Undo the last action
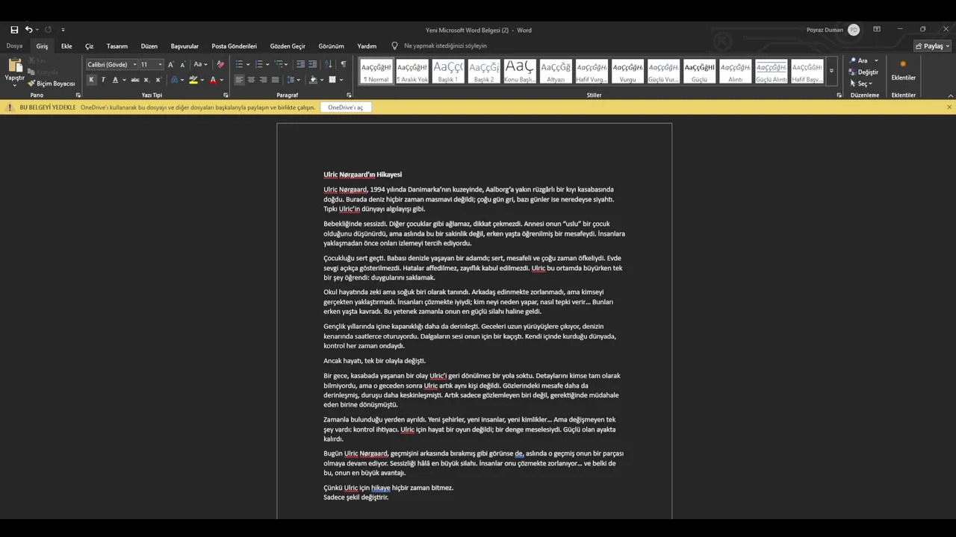 tap(28, 30)
